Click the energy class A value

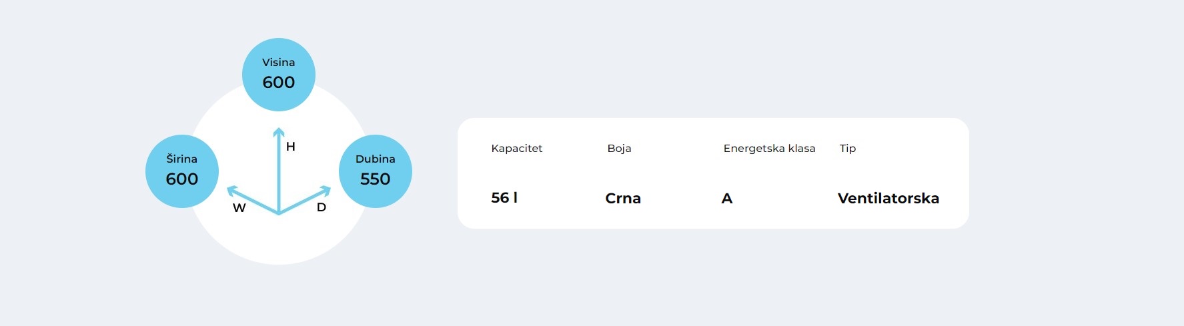(727, 198)
